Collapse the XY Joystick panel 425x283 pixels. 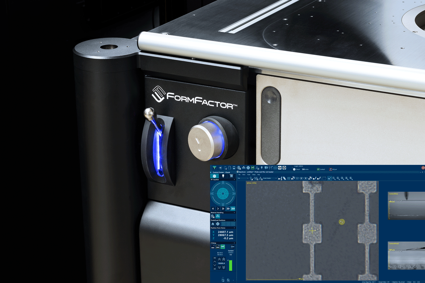(x=234, y=180)
